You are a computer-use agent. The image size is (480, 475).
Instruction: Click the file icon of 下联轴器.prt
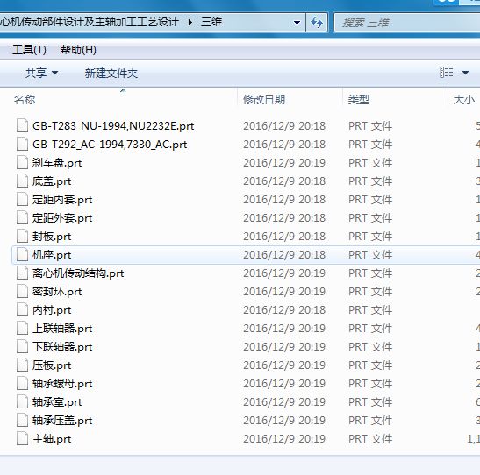click(22, 347)
